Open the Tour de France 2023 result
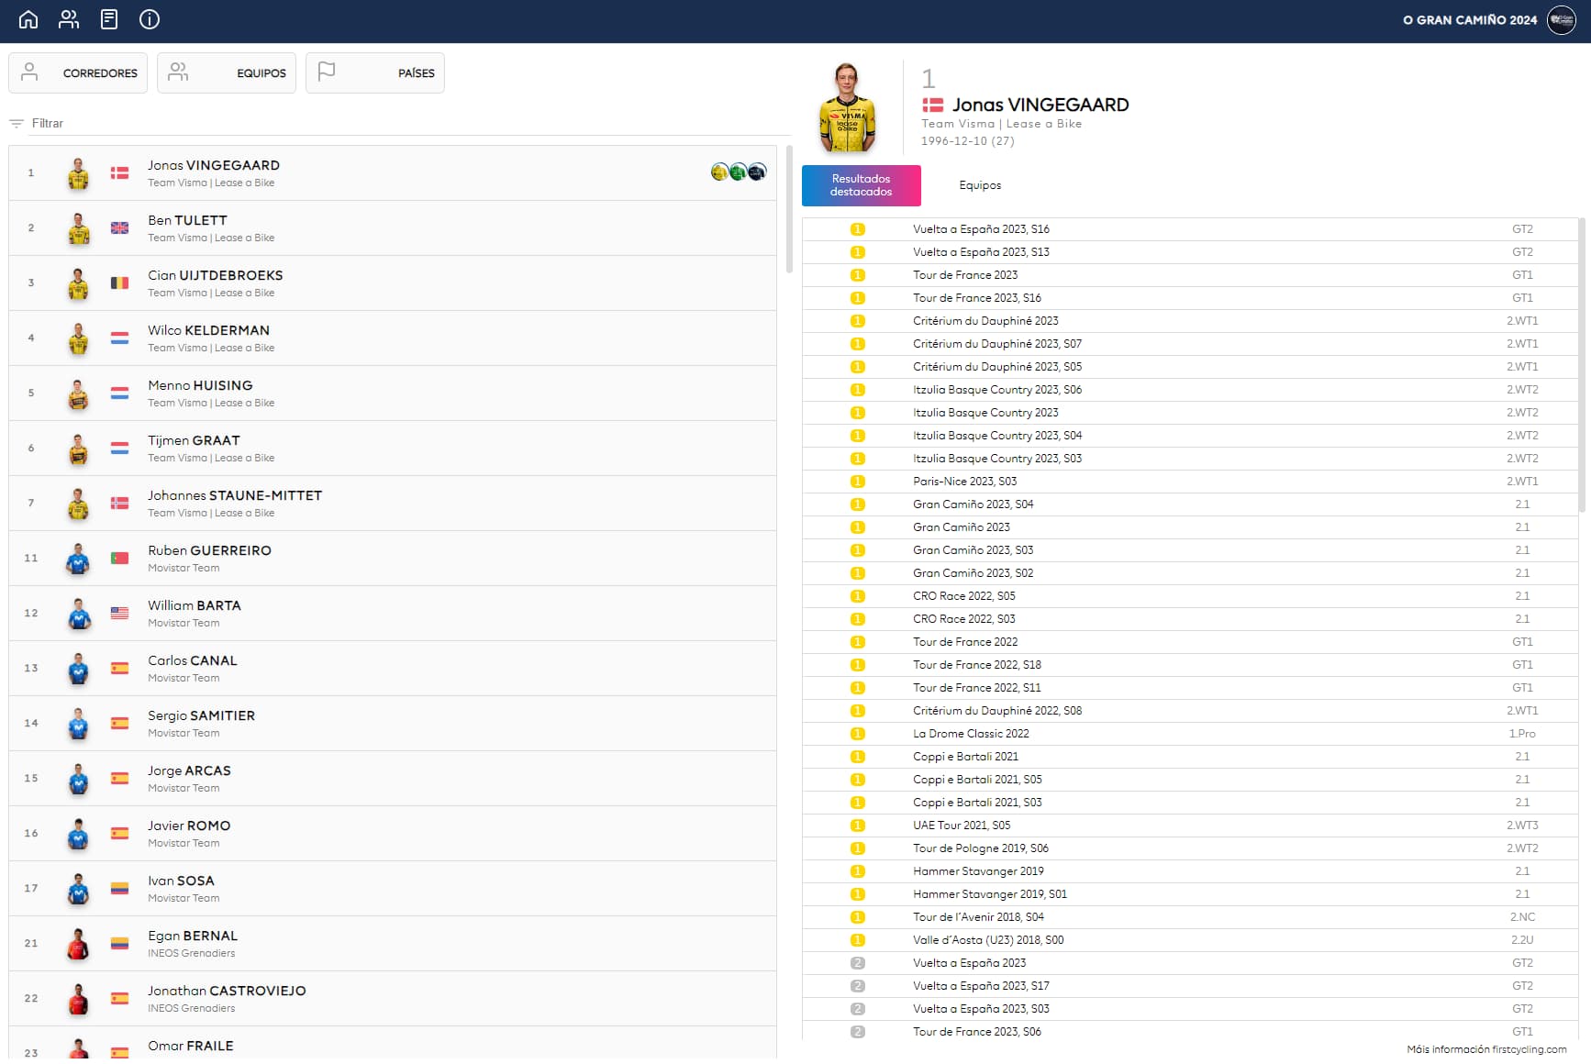Screen dimensions: 1591x1064 pos(965,275)
